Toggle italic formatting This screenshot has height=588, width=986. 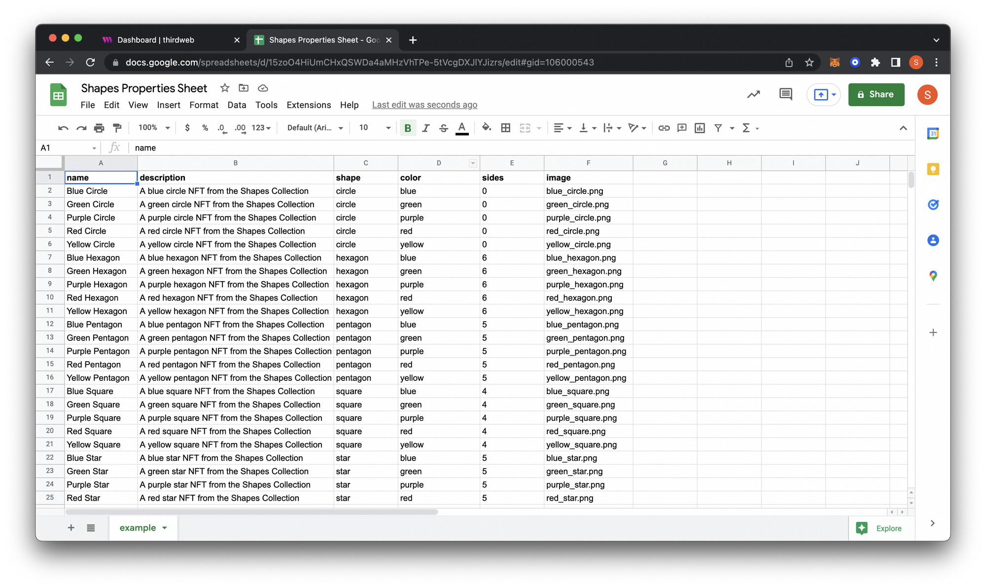tap(425, 128)
